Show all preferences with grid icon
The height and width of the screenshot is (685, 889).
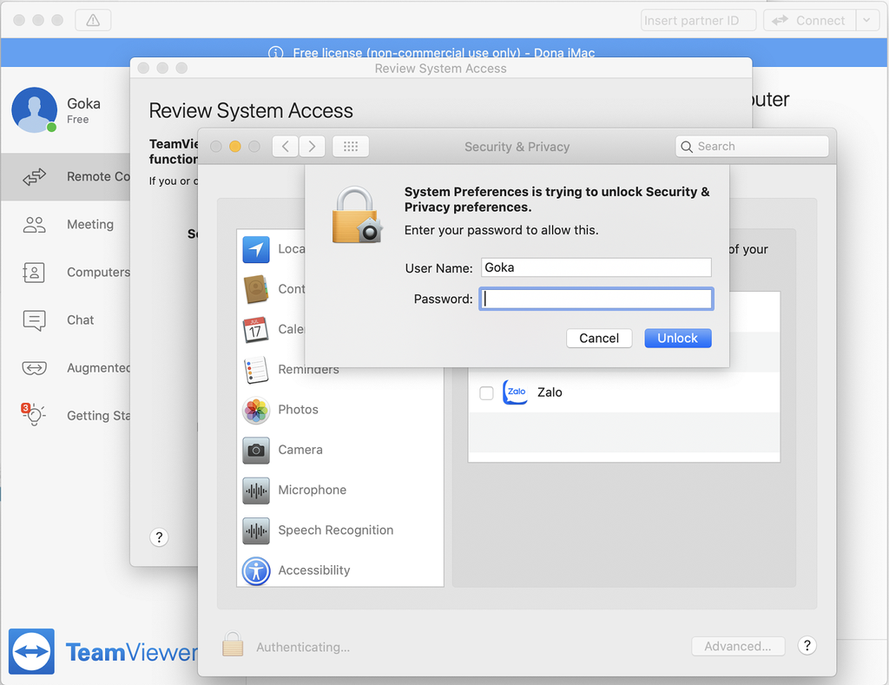351,147
